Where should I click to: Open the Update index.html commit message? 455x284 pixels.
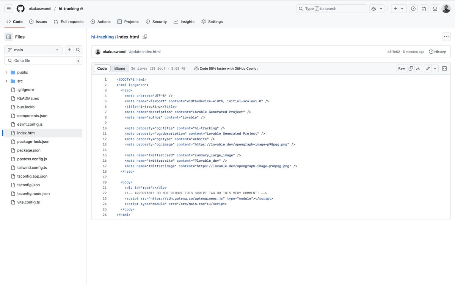[x=144, y=51]
